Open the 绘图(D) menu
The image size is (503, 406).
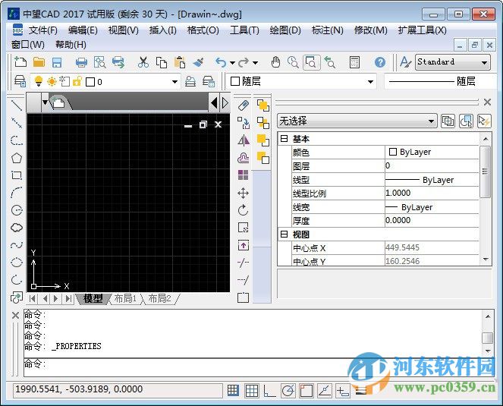click(x=285, y=30)
